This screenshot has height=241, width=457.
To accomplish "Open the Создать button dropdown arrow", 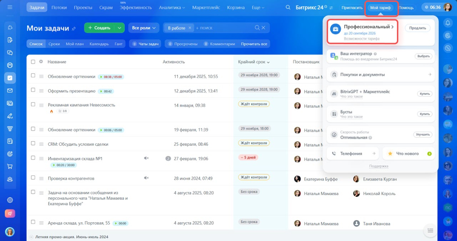I will 120,28.
